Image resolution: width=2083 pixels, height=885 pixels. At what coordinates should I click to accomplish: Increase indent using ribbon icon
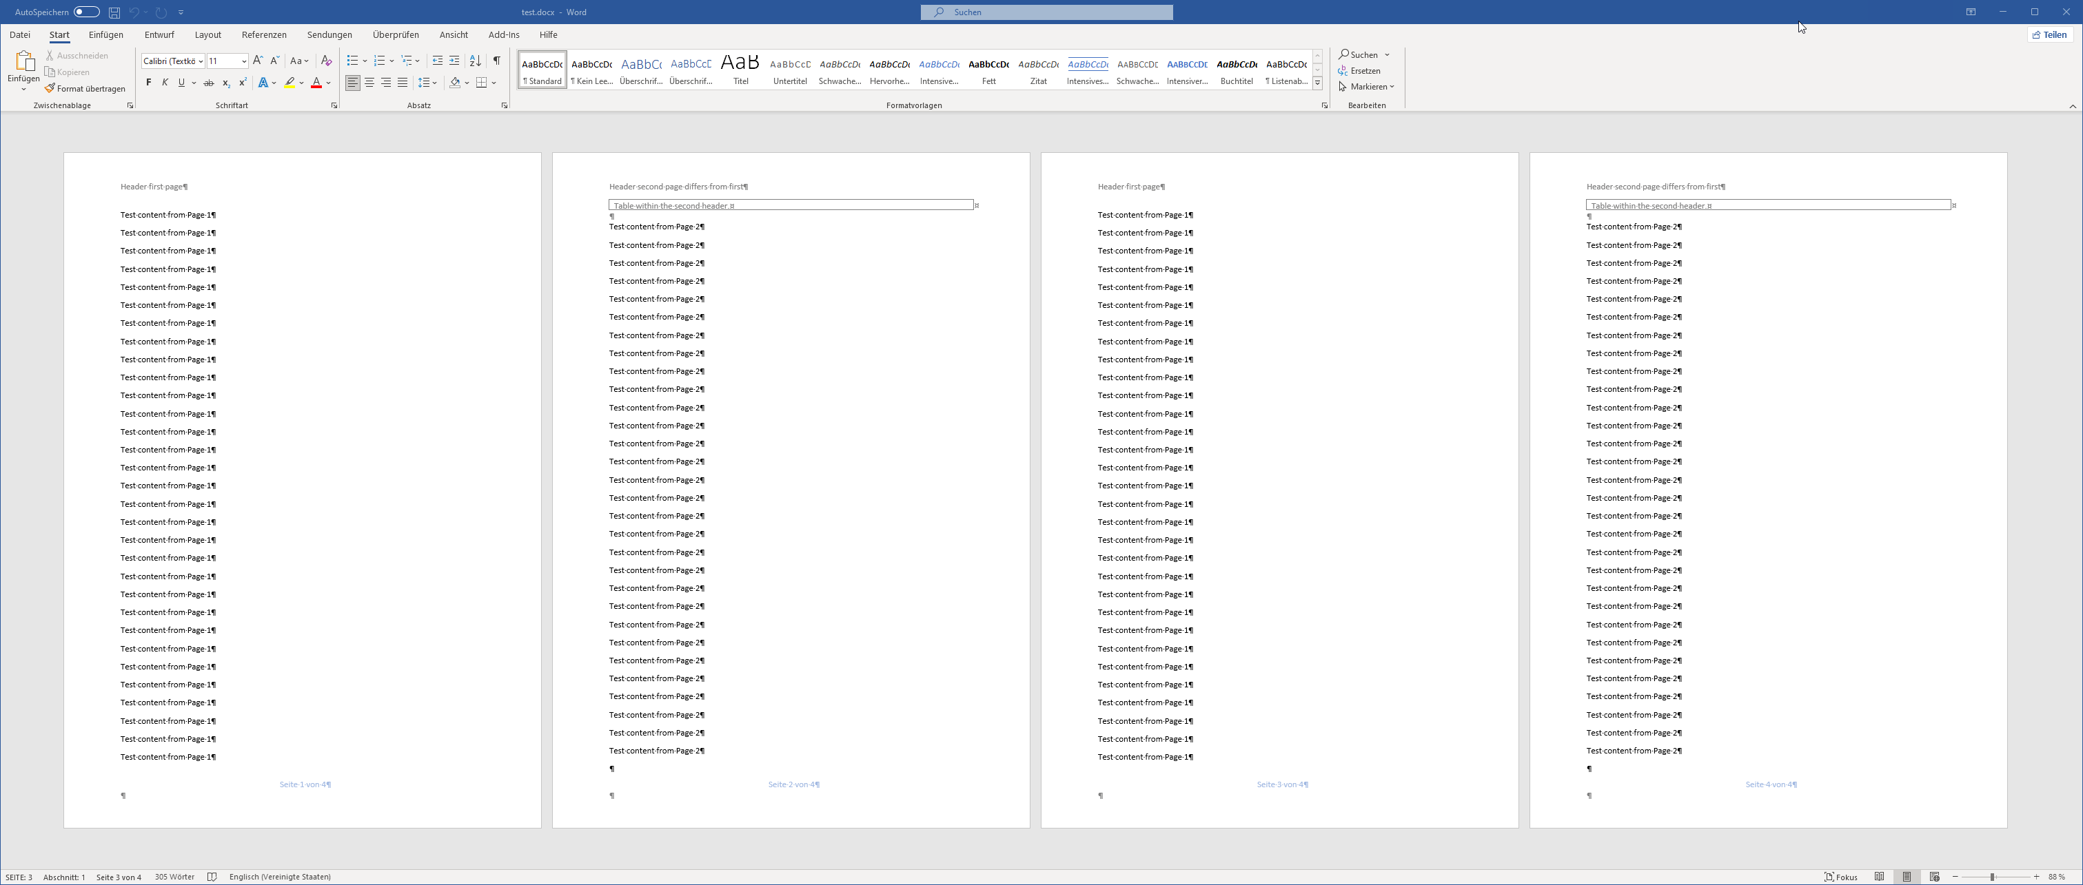454,61
